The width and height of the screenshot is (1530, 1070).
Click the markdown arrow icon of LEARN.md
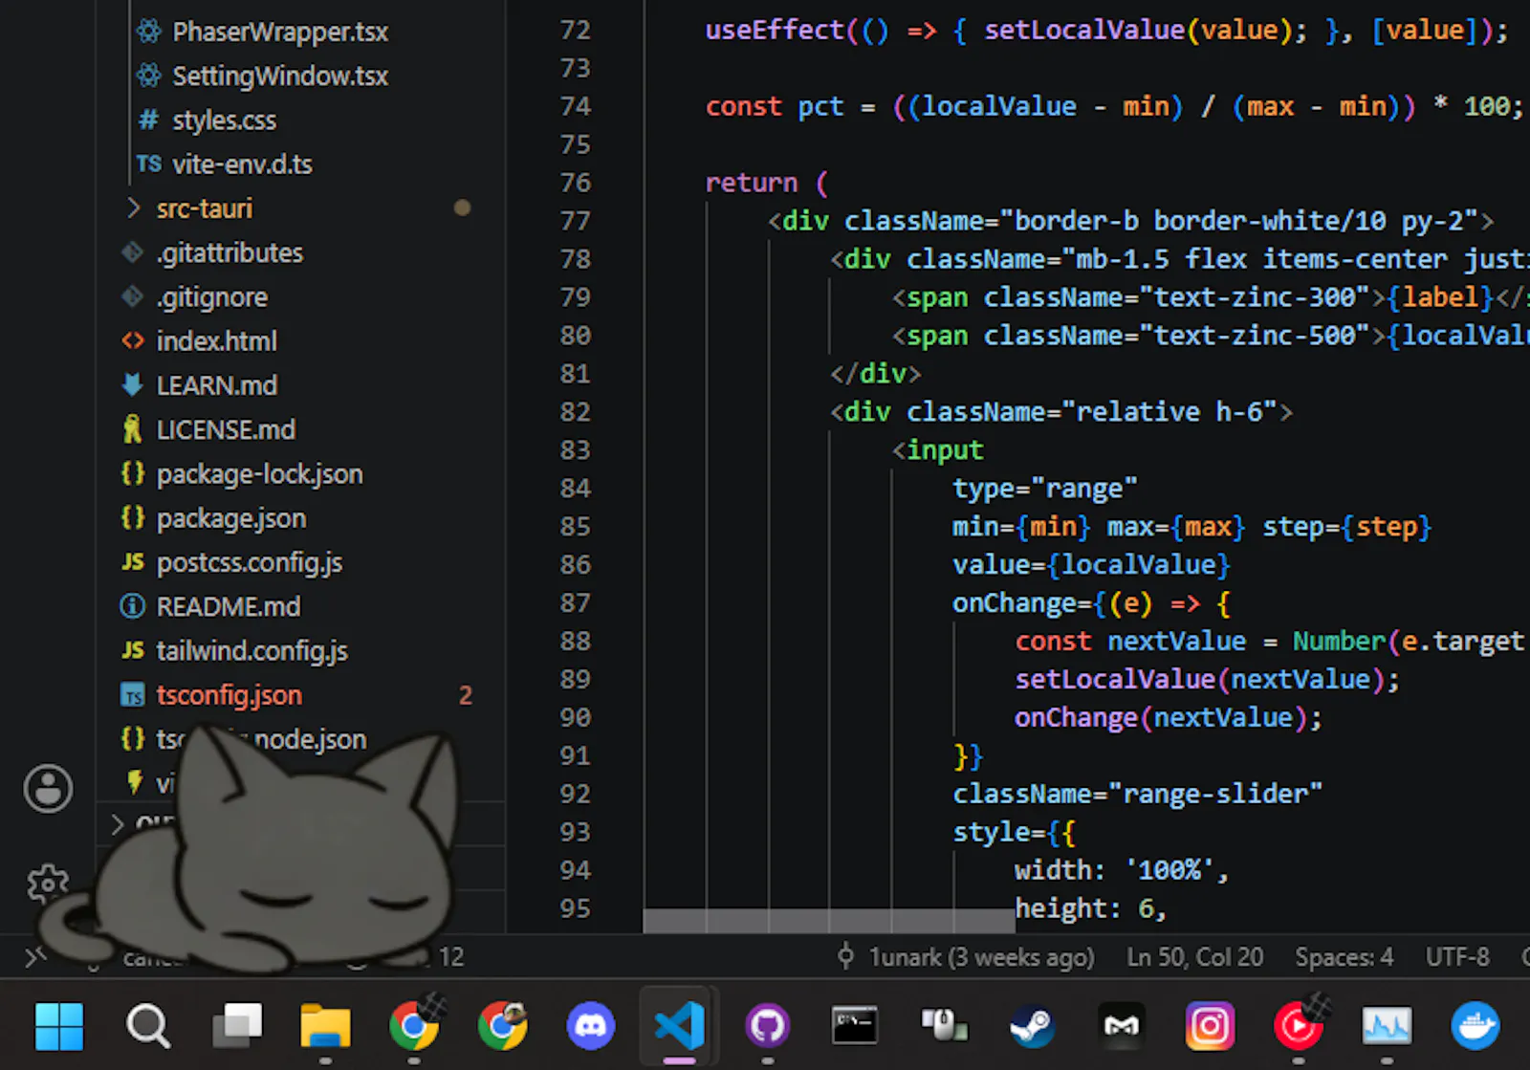[133, 384]
